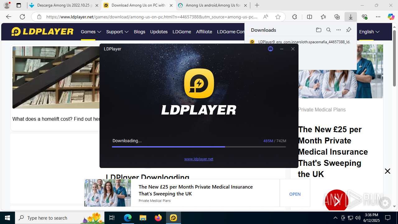
Task: Open the Edge profile icon
Action: 7,5
